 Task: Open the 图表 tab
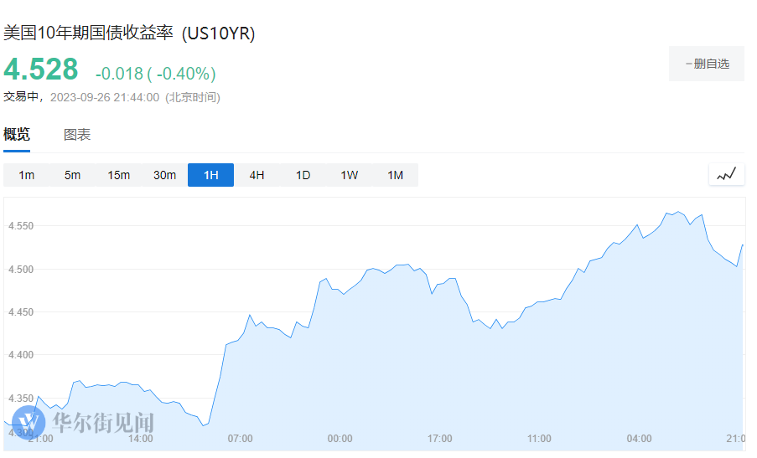click(77, 135)
